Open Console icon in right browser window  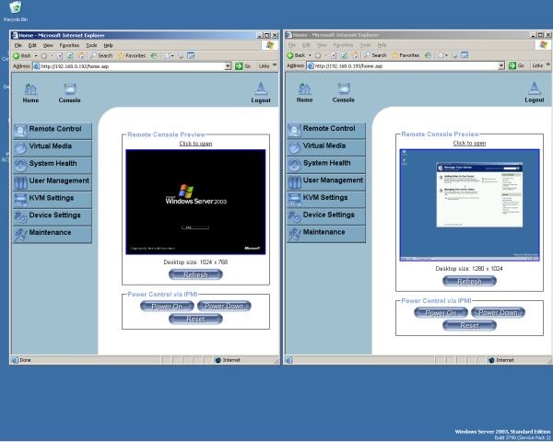pyautogui.click(x=343, y=93)
